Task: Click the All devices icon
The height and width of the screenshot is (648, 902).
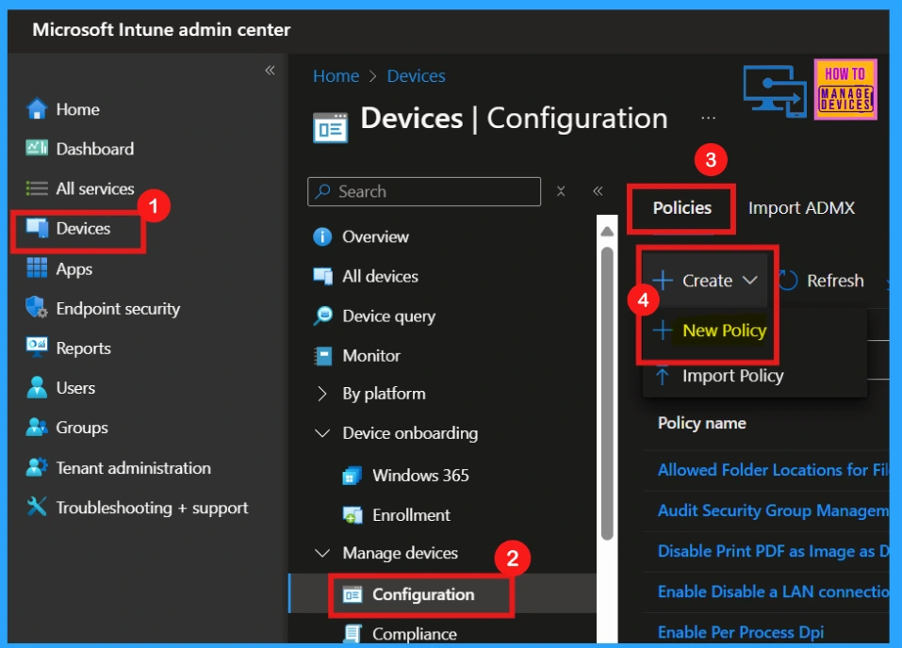Action: click(322, 276)
